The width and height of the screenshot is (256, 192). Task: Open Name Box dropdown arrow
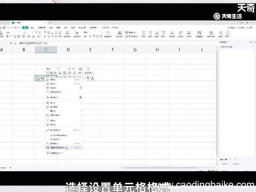click(3, 43)
